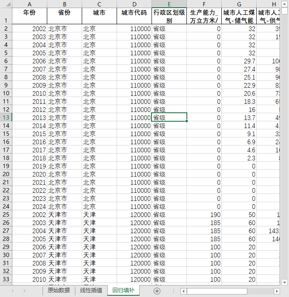This screenshot has height=297, width=289.
Task: Select value 11.4 in column G
Action: 239,126
